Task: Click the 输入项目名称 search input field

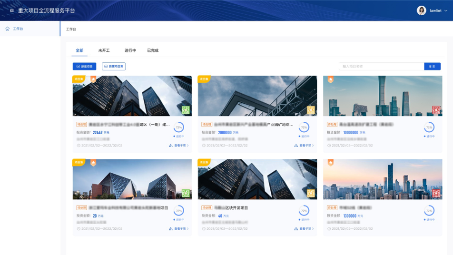Action: 381,67
